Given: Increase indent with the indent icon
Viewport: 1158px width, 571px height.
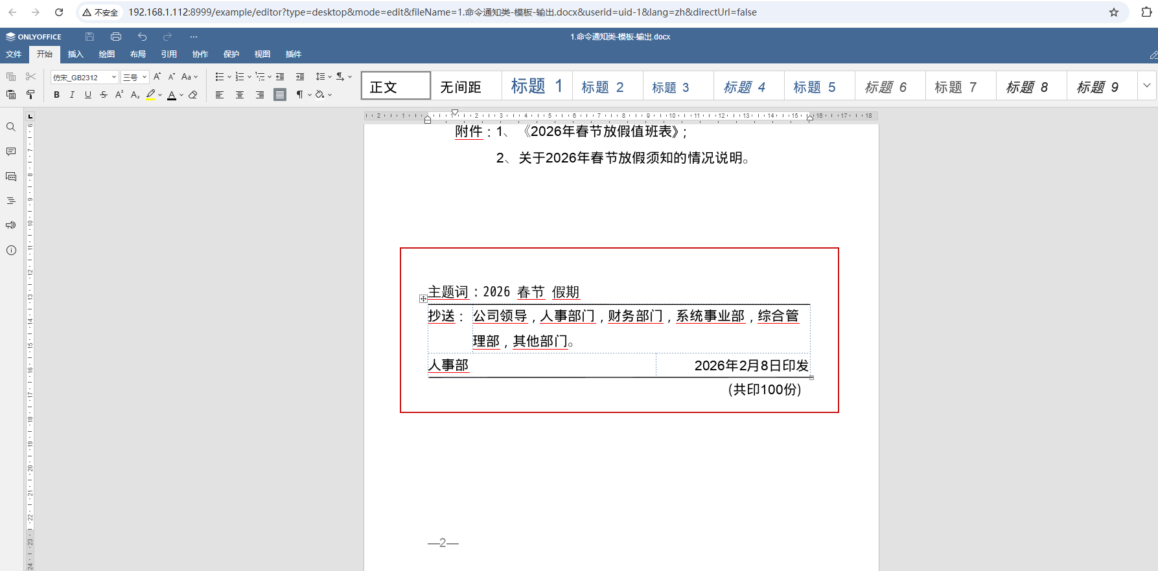Looking at the screenshot, I should pos(300,77).
